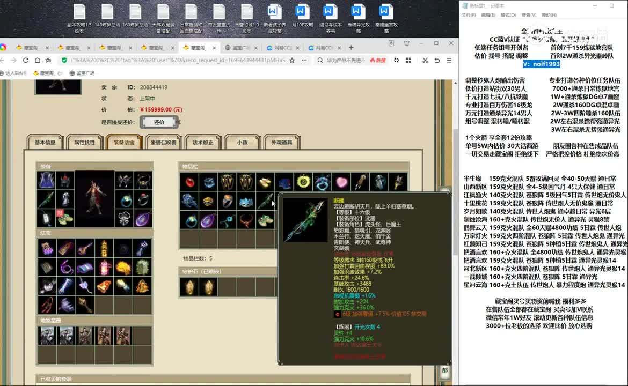Click the orange necklace item in inventory

click(246, 220)
